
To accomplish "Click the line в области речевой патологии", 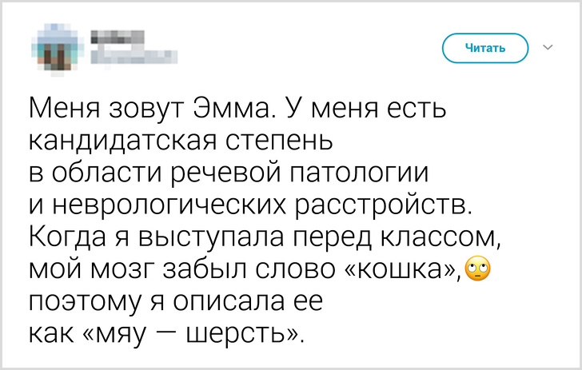I will click(x=228, y=173).
